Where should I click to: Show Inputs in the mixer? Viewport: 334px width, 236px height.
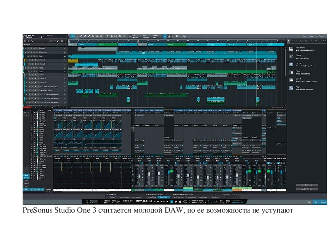tap(26, 175)
